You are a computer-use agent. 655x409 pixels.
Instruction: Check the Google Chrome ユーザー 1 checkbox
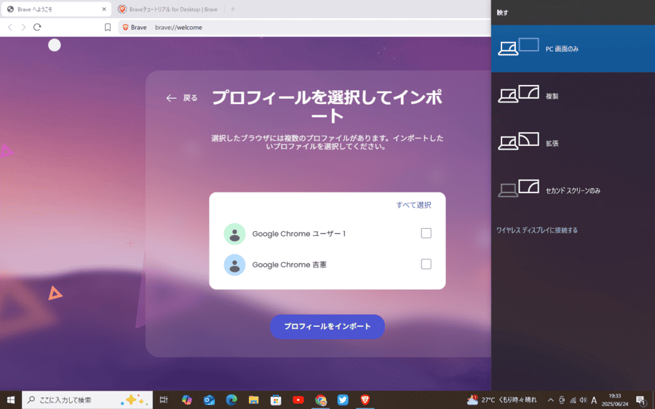coord(426,233)
